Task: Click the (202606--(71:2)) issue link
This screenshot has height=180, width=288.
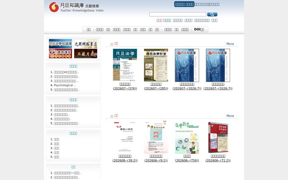Action: click(218, 160)
